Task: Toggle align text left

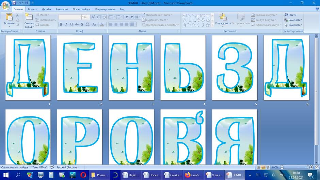Action: (111, 24)
